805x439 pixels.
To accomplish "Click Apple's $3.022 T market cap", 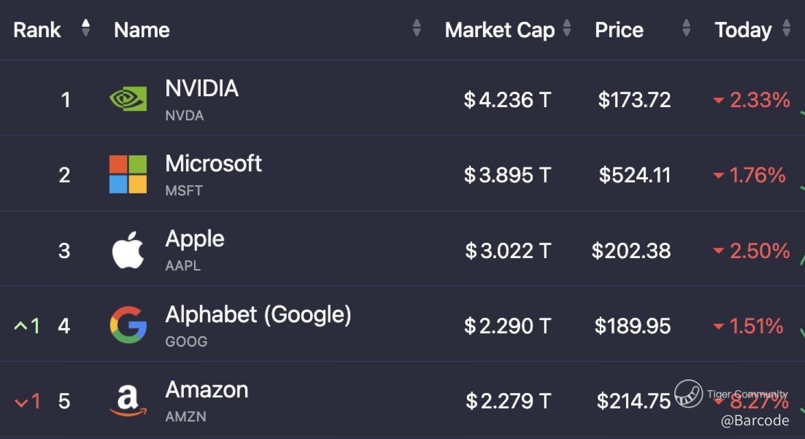I will (507, 250).
